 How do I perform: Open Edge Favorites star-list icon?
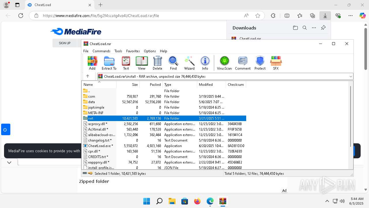pos(300,16)
